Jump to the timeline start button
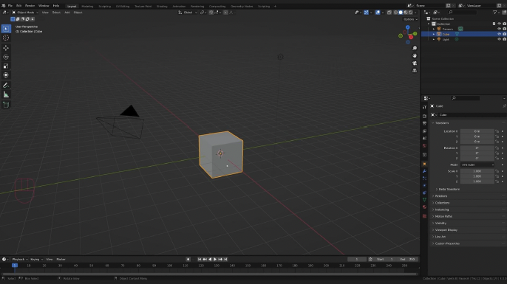This screenshot has height=284, width=507. [200, 260]
